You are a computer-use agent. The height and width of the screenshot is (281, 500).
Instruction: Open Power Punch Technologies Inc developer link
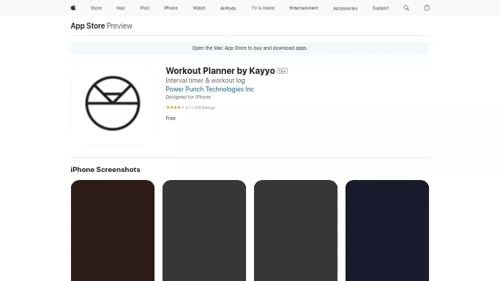coord(210,89)
